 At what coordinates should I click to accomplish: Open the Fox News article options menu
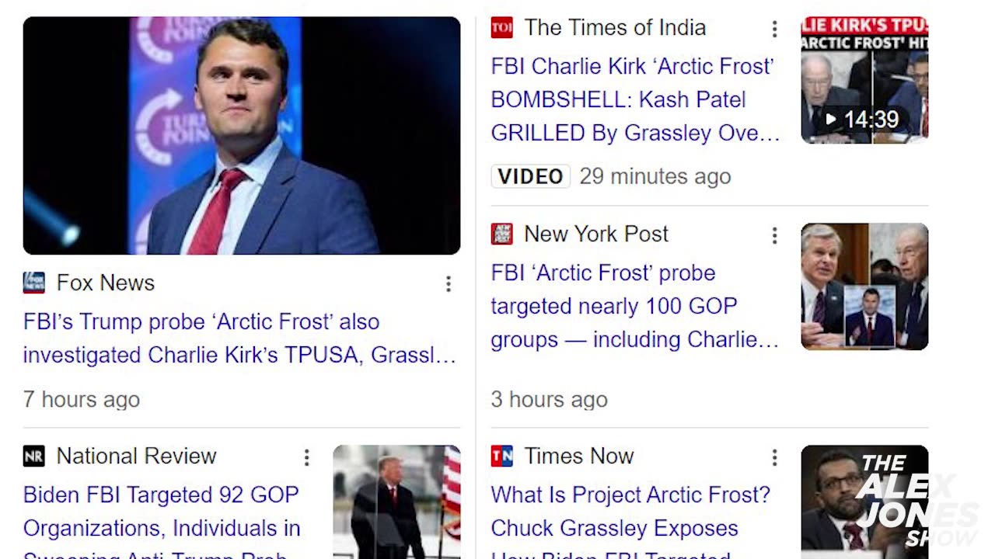(x=449, y=284)
